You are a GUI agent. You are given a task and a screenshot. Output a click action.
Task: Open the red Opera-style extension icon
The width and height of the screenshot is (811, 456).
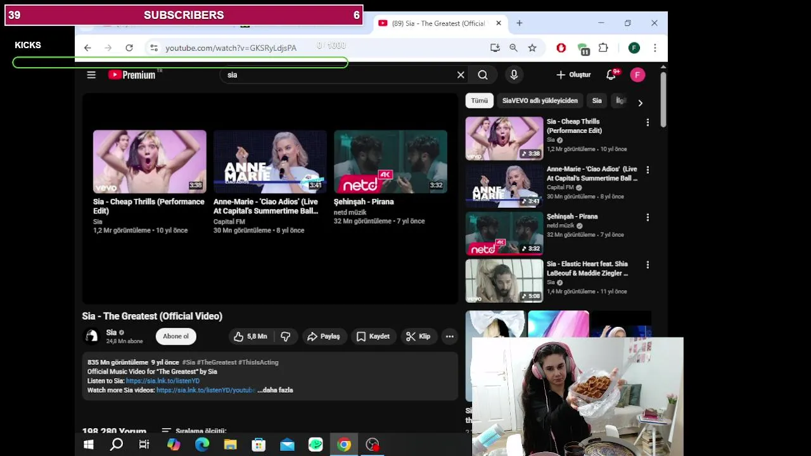pyautogui.click(x=561, y=48)
